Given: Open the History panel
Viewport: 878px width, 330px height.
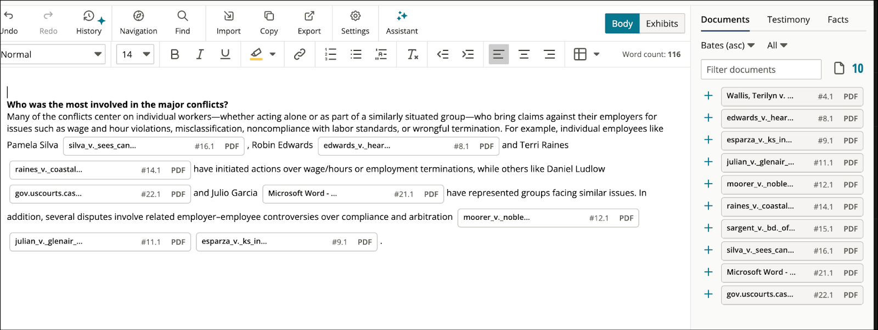Looking at the screenshot, I should [89, 23].
